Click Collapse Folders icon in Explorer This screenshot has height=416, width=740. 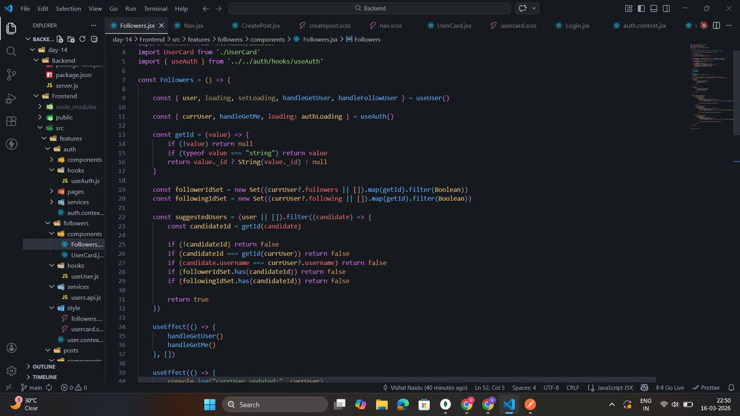click(x=93, y=39)
